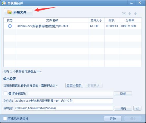The width and height of the screenshot is (146, 123).
Task: Toggle 完成后自动关机 checkbox
Action: (5, 119)
